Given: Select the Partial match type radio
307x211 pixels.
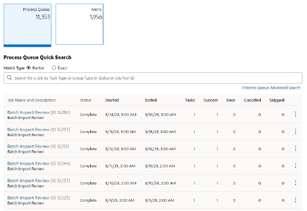Looking at the screenshot, I should pyautogui.click(x=29, y=68).
